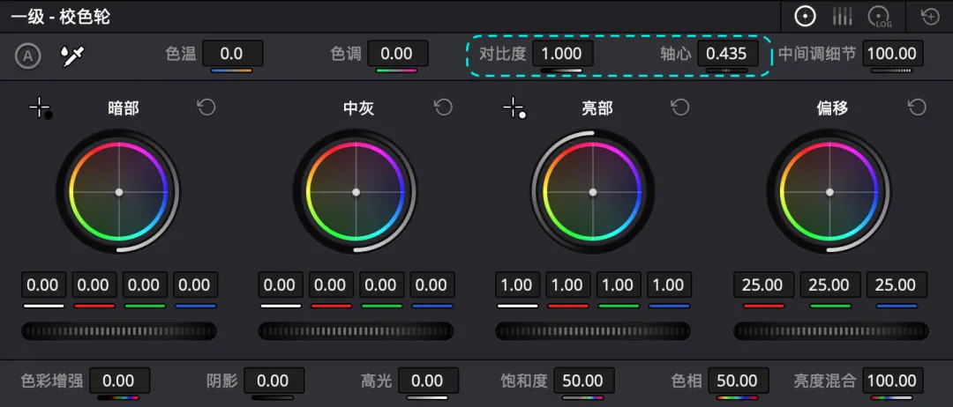This screenshot has width=953, height=407.
Task: Reset the 中灰 color wheel
Action: (443, 107)
